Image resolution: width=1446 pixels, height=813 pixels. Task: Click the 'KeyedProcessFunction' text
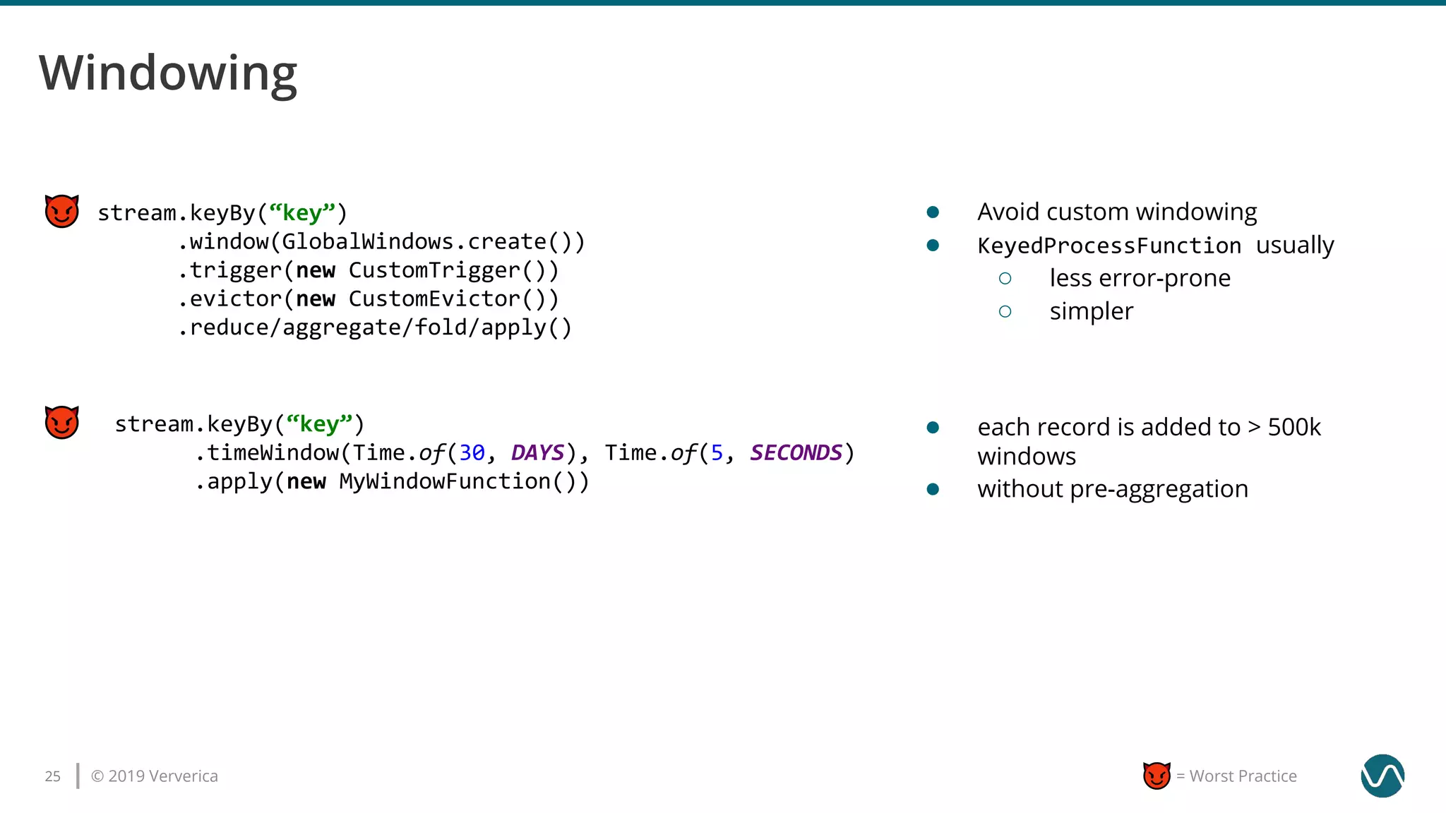[1109, 246]
